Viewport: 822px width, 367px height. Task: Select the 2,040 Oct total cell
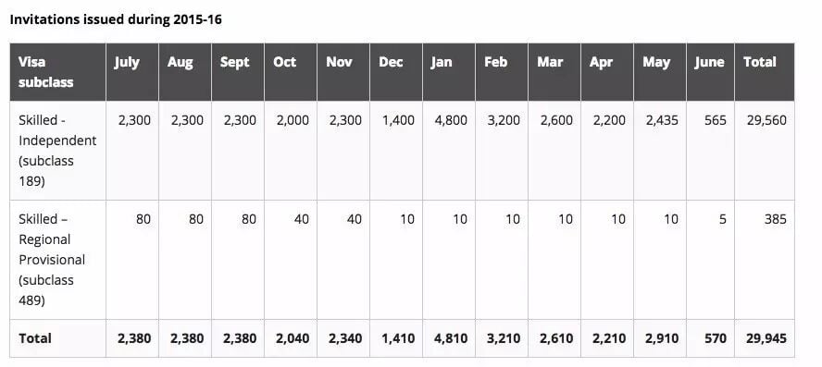291,338
